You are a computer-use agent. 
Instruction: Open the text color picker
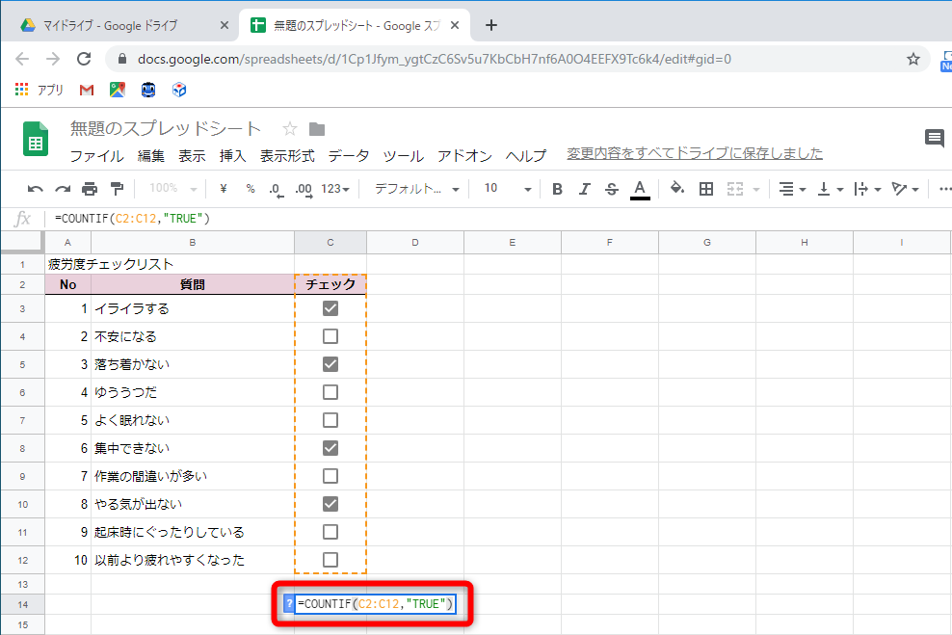click(638, 189)
